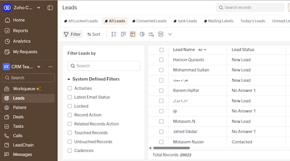Check the Locked filter
This screenshot has height=161, width=290.
(70, 106)
